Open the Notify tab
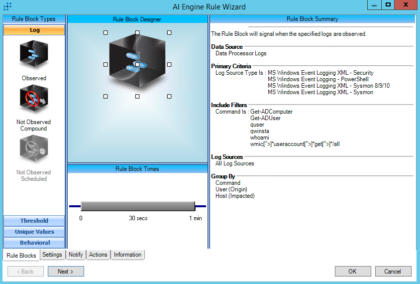Viewport: 420px width, 284px height. tap(76, 255)
